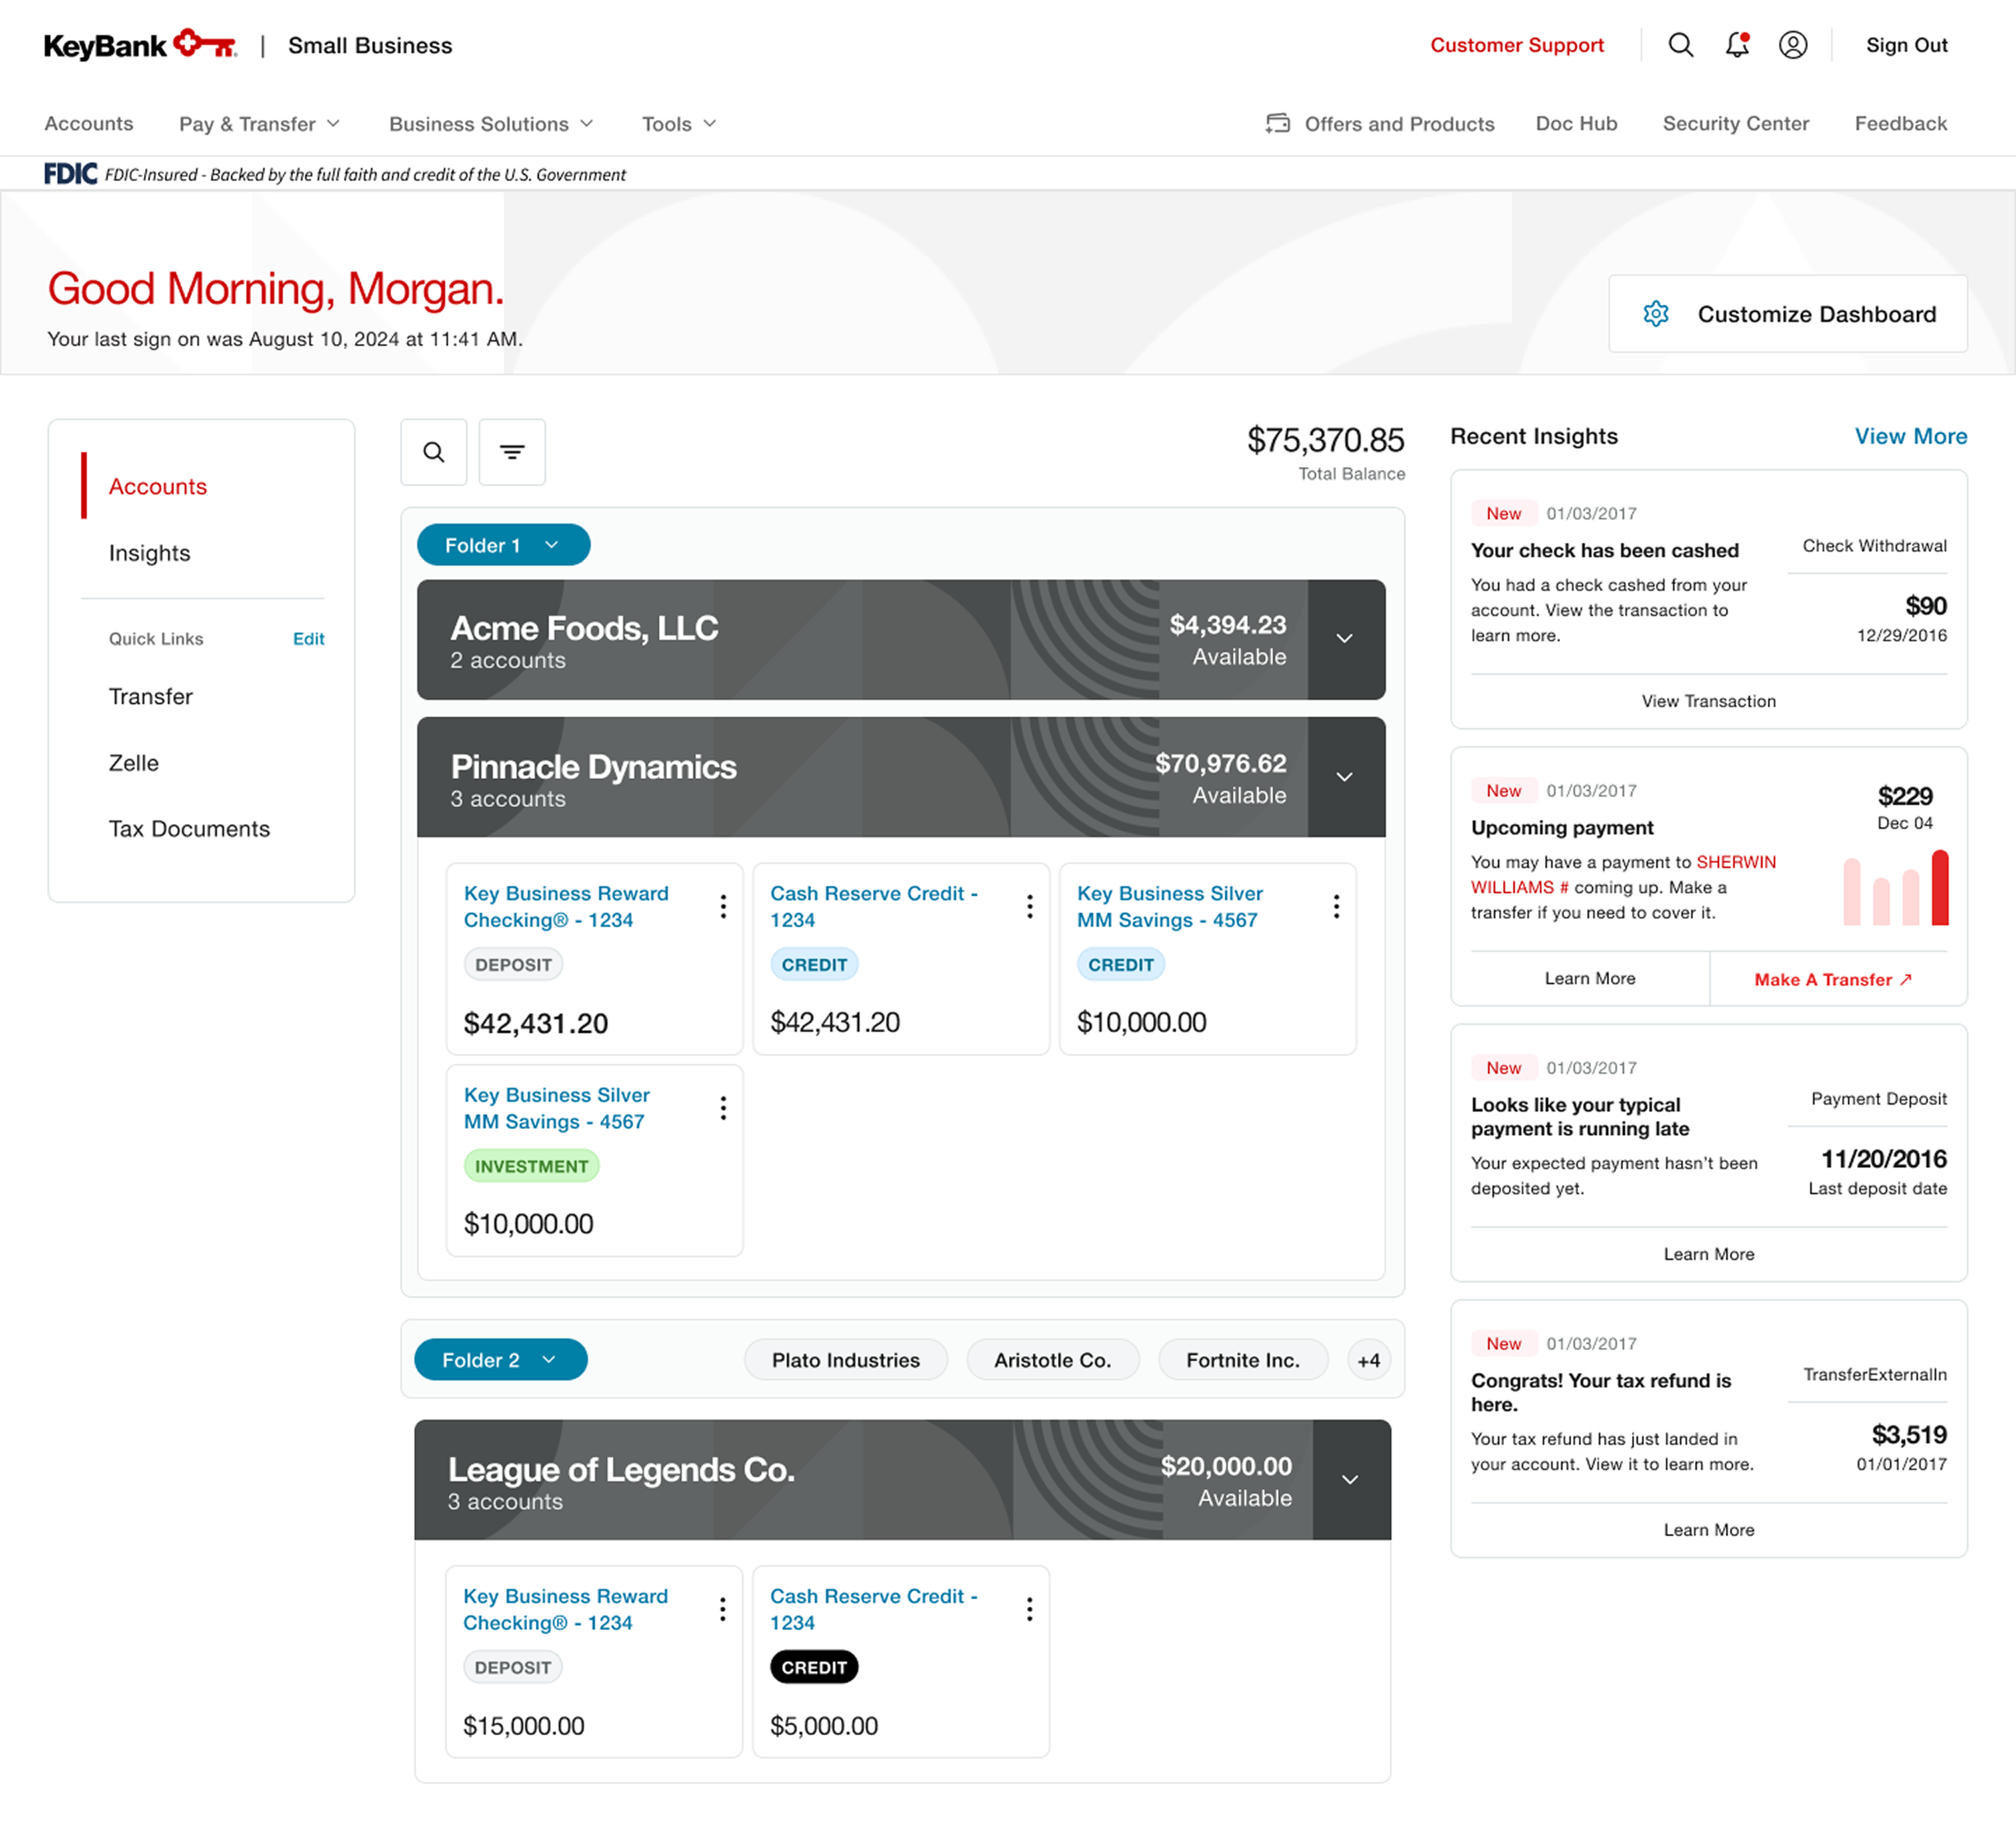Click the upcoming payment bar chart

(x=1896, y=887)
